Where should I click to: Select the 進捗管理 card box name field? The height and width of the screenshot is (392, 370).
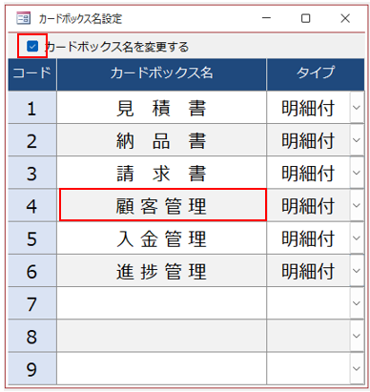tap(161, 271)
